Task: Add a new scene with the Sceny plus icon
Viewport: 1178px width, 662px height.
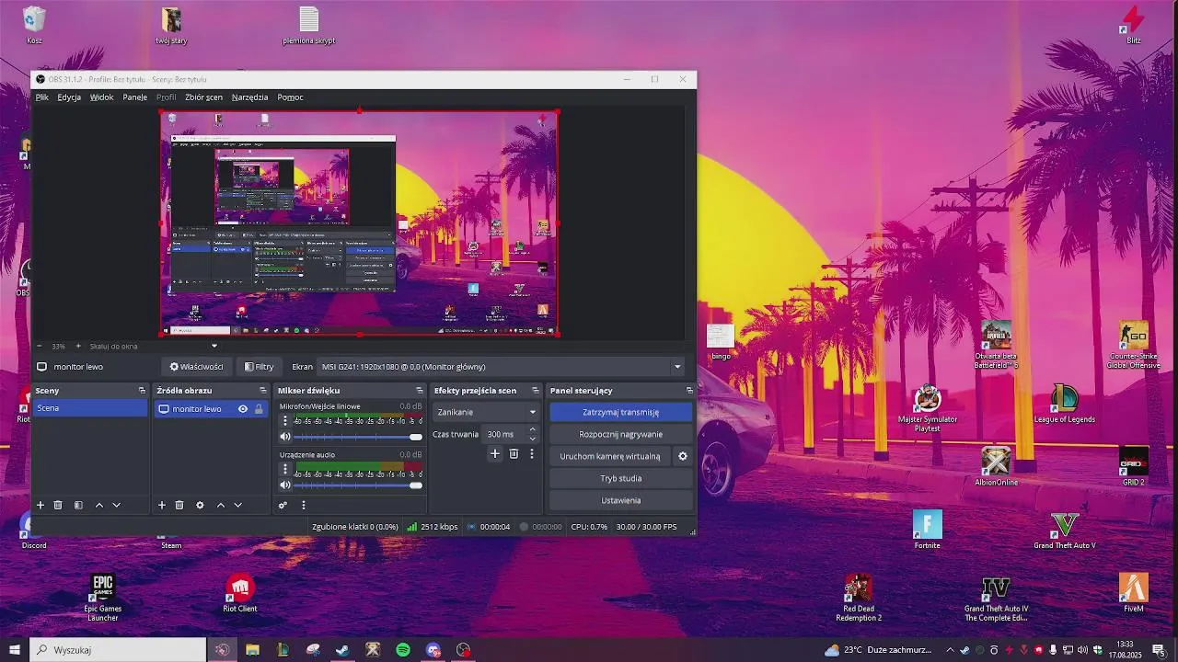Action: click(x=40, y=505)
